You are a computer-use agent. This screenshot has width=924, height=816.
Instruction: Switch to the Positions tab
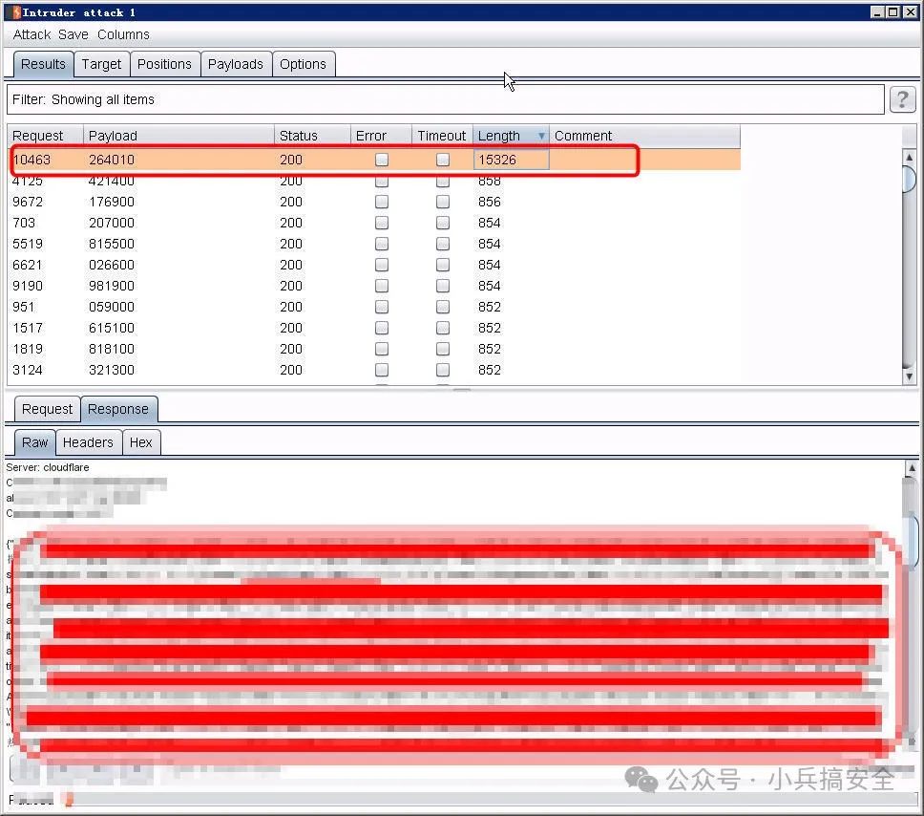164,64
